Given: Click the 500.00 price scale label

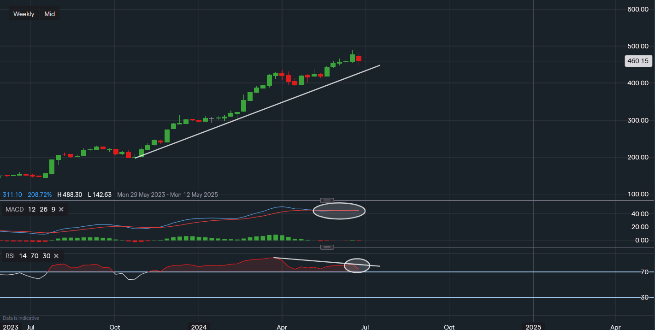Looking at the screenshot, I should (637, 46).
